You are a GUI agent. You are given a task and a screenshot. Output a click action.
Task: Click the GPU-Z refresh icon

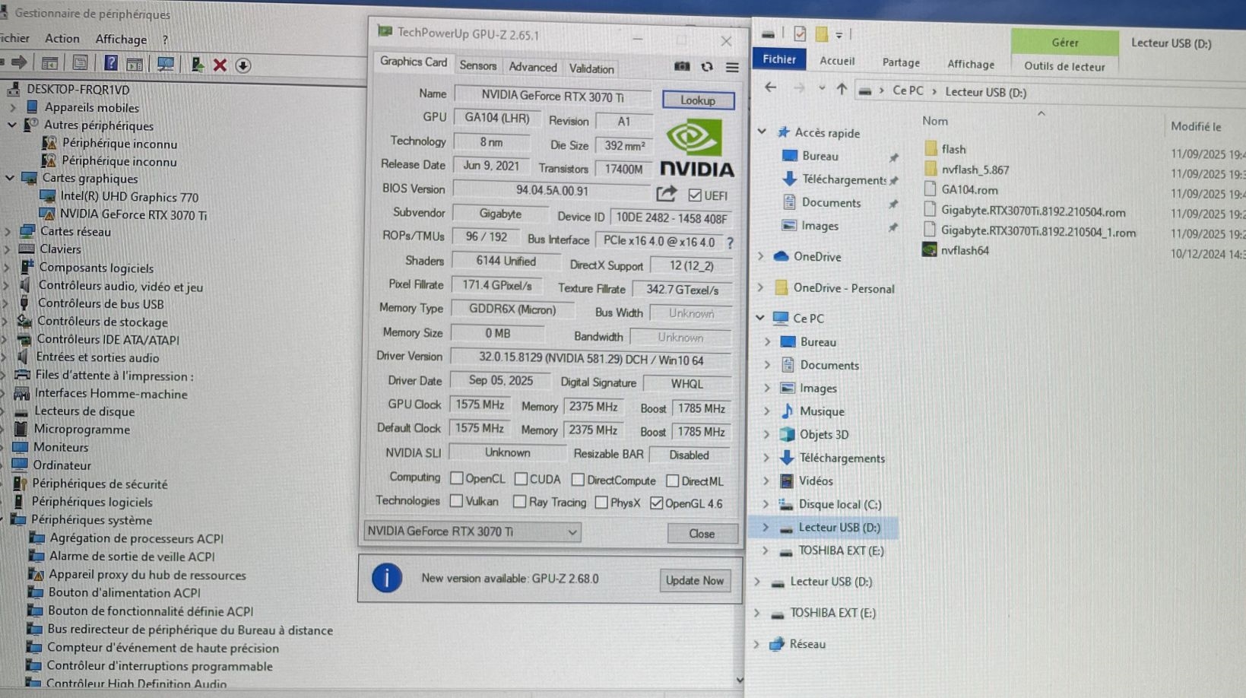[707, 67]
